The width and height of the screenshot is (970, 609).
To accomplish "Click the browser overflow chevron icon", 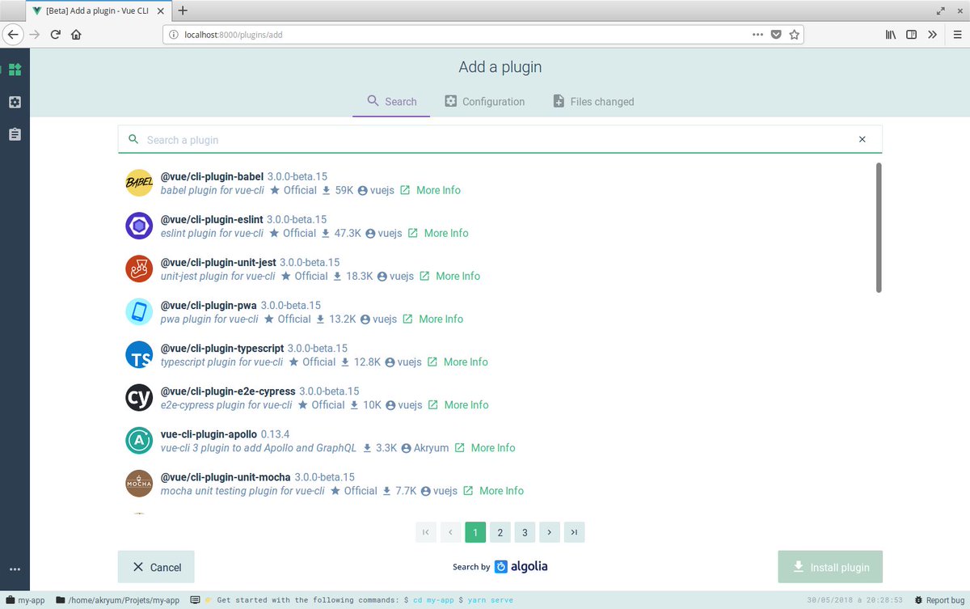I will pos(932,35).
